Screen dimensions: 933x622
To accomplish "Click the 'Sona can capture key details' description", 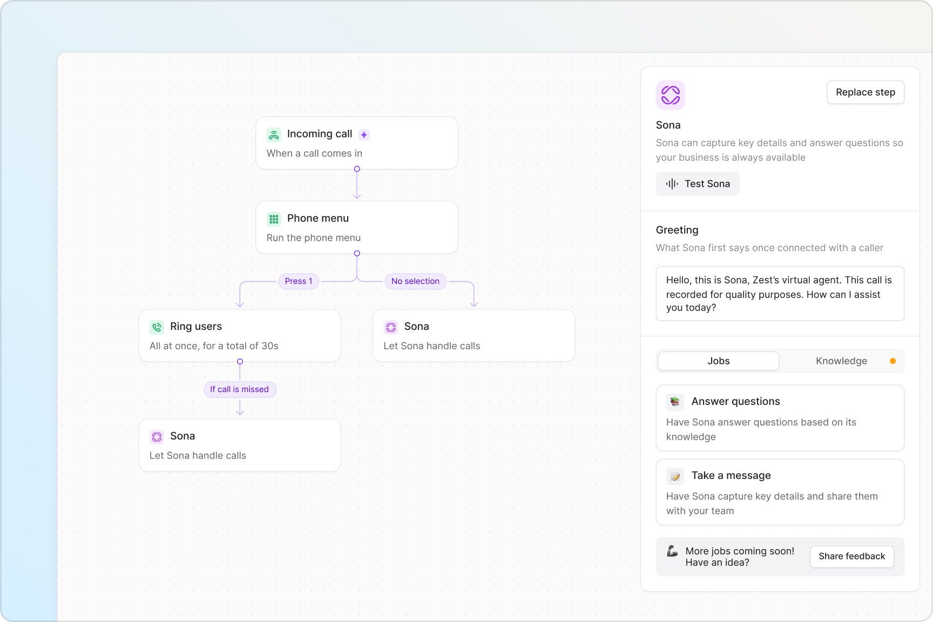I will [779, 150].
